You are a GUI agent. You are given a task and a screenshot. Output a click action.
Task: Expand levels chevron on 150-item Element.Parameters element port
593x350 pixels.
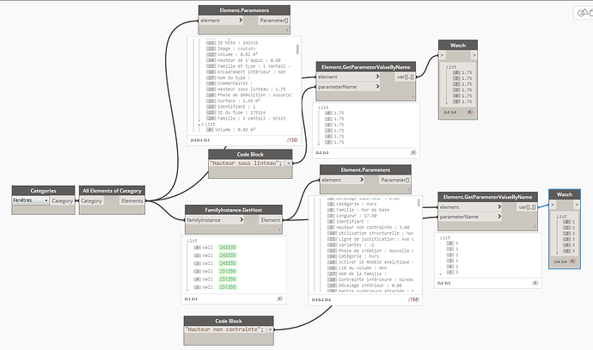pos(241,21)
